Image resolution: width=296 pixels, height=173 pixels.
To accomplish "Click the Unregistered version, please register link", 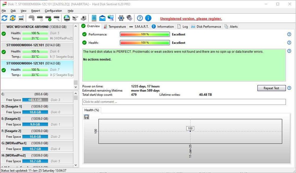I will 191,18.
